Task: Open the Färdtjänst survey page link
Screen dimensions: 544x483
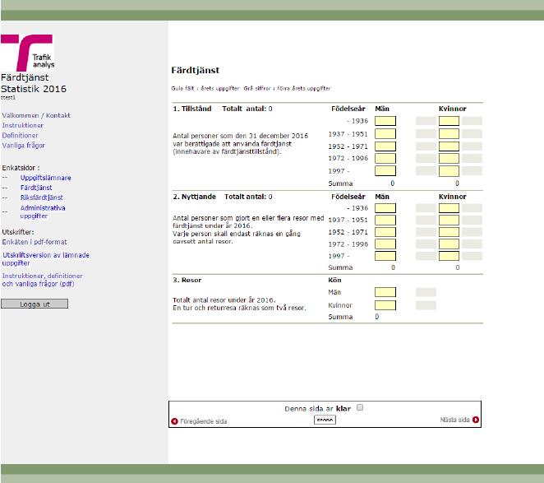Action: pos(36,188)
